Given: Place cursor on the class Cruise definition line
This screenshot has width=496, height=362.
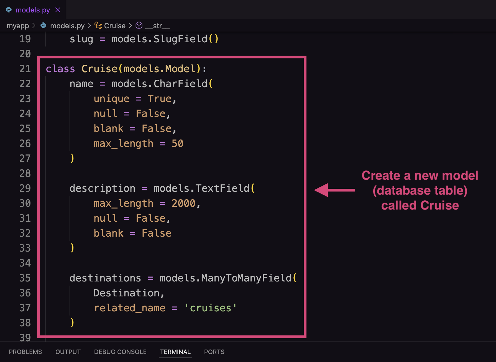Looking at the screenshot, I should pyautogui.click(x=125, y=69).
